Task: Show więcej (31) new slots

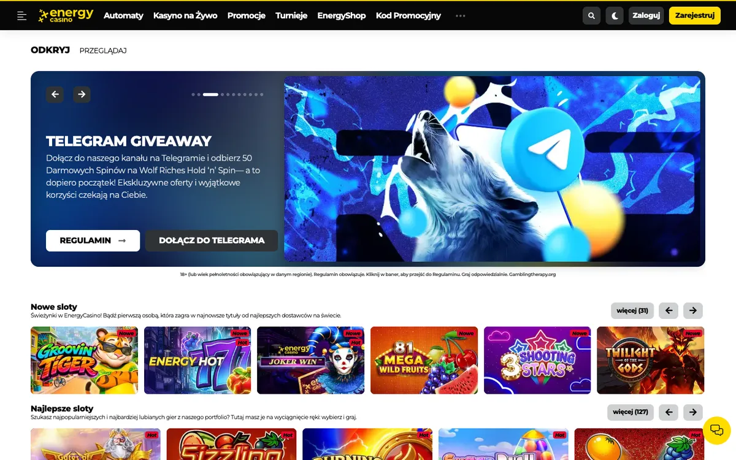Action: pos(632,310)
